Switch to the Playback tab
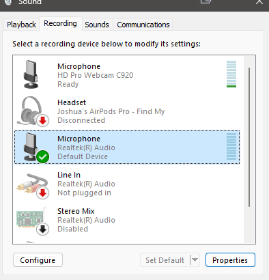269x280 pixels. (x=21, y=25)
